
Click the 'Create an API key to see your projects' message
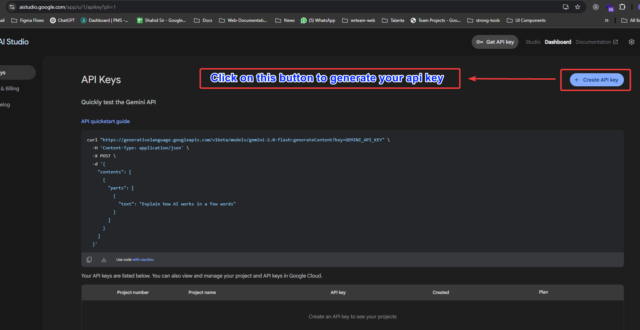353,317
